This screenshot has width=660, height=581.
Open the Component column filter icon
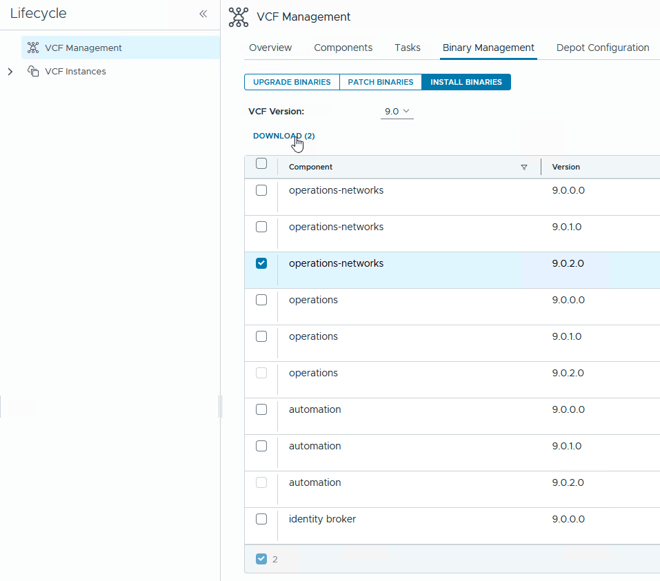coord(524,167)
